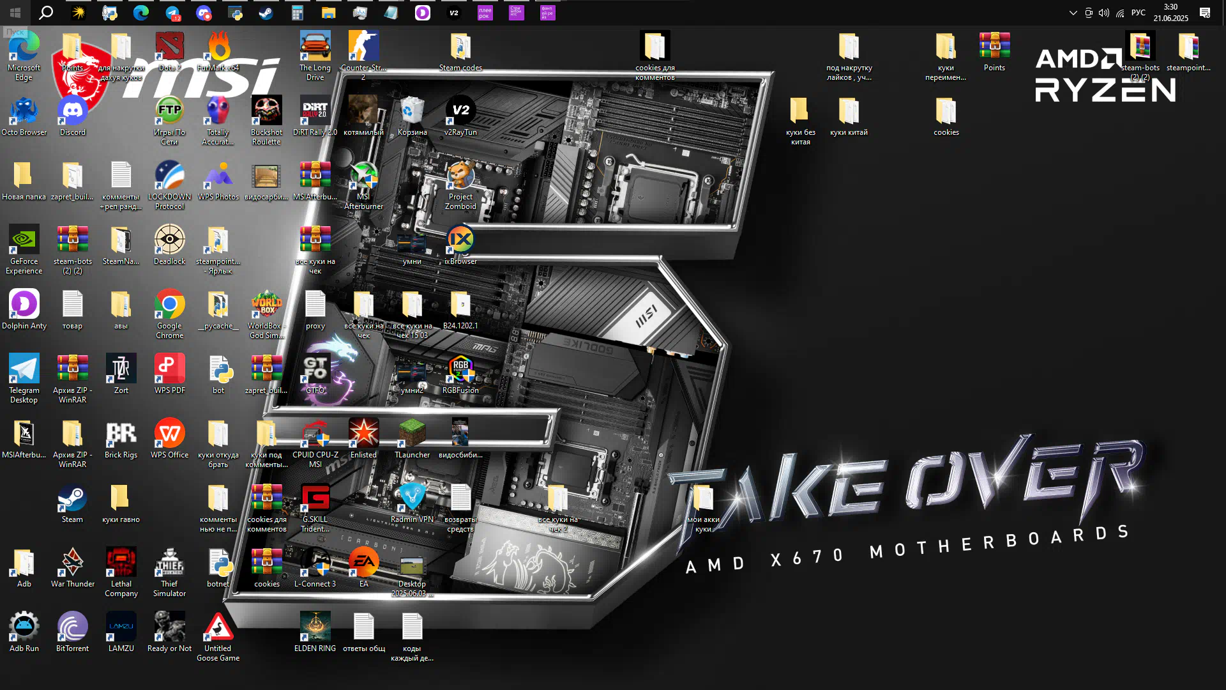Open the taskbar search magnifier
The image size is (1226, 690).
click(46, 12)
